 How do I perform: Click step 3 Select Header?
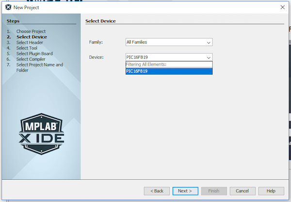30,43
